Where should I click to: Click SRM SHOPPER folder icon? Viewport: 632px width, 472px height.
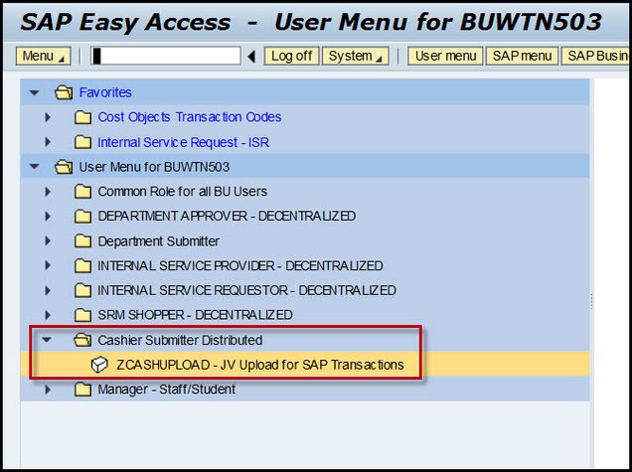[83, 315]
